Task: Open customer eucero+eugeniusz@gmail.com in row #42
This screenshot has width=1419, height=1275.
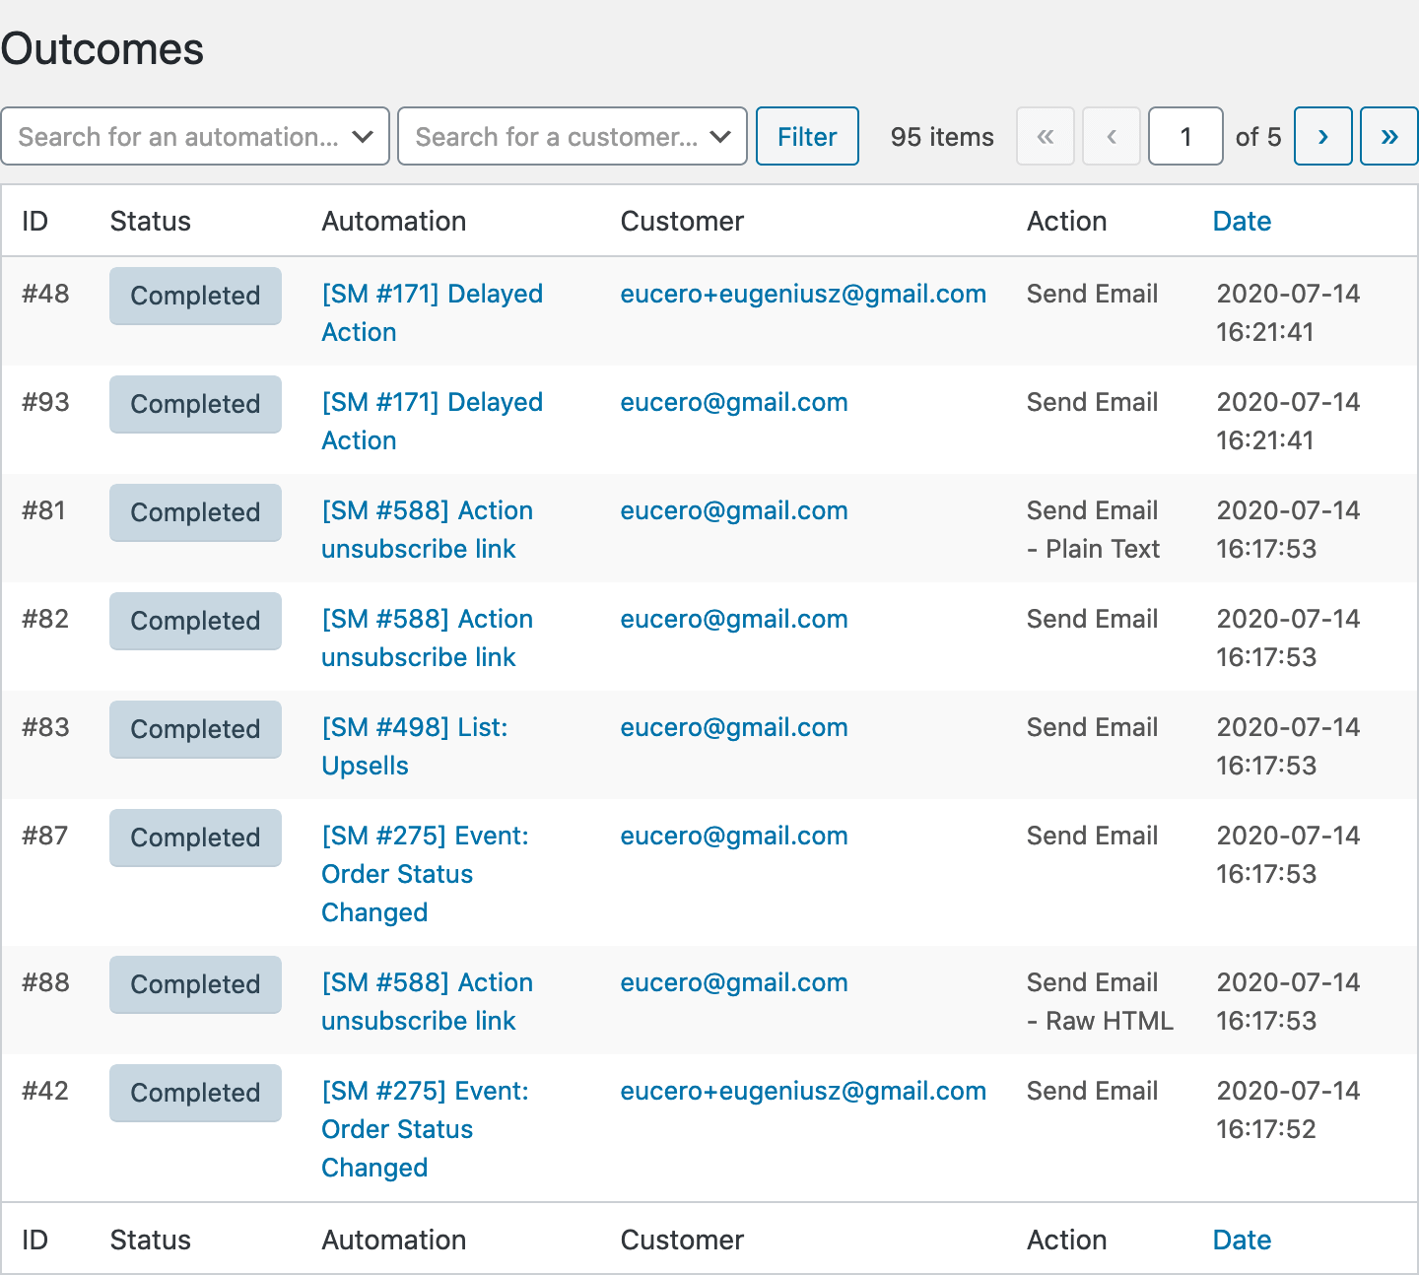Action: pos(803,1091)
